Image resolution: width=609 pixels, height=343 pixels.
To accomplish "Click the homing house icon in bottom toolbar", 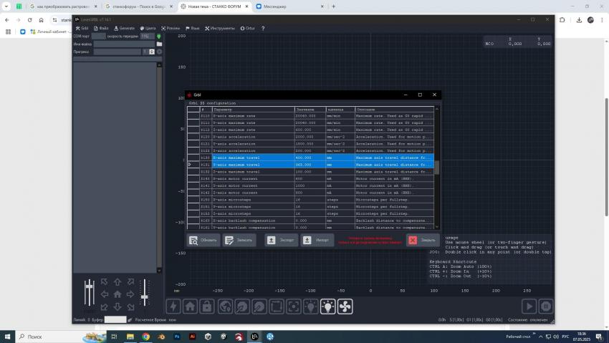I will coord(190,306).
